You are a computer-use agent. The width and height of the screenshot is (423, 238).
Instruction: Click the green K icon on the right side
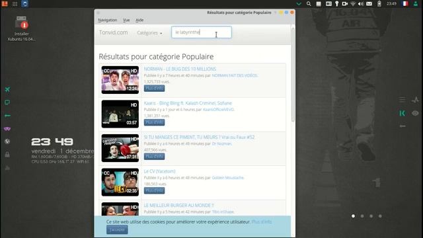(403, 113)
